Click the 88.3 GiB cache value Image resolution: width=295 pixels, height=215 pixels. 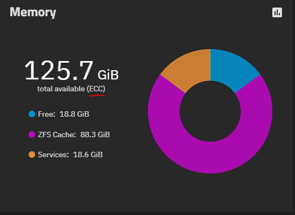point(95,135)
